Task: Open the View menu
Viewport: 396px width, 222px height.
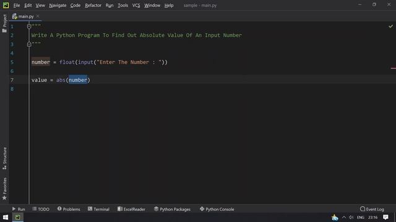Action: [40, 6]
